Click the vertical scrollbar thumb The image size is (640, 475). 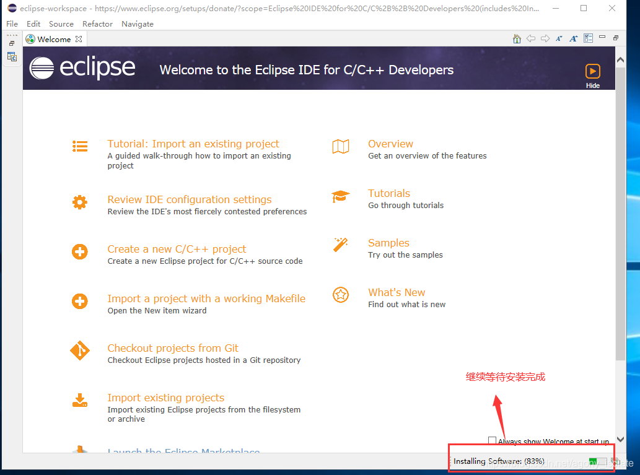(x=620, y=214)
